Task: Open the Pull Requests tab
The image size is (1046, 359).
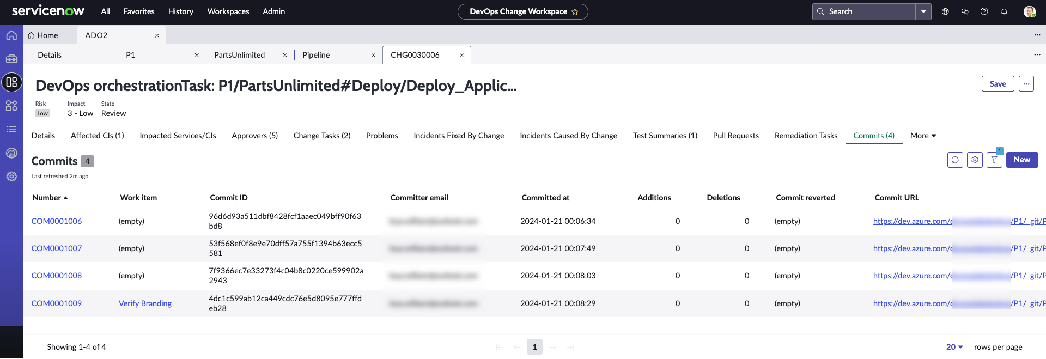Action: pyautogui.click(x=736, y=136)
